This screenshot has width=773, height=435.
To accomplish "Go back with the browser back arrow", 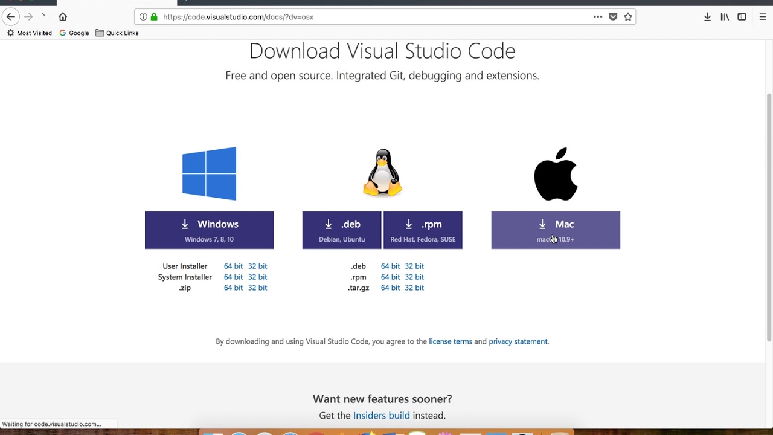I will coord(11,17).
